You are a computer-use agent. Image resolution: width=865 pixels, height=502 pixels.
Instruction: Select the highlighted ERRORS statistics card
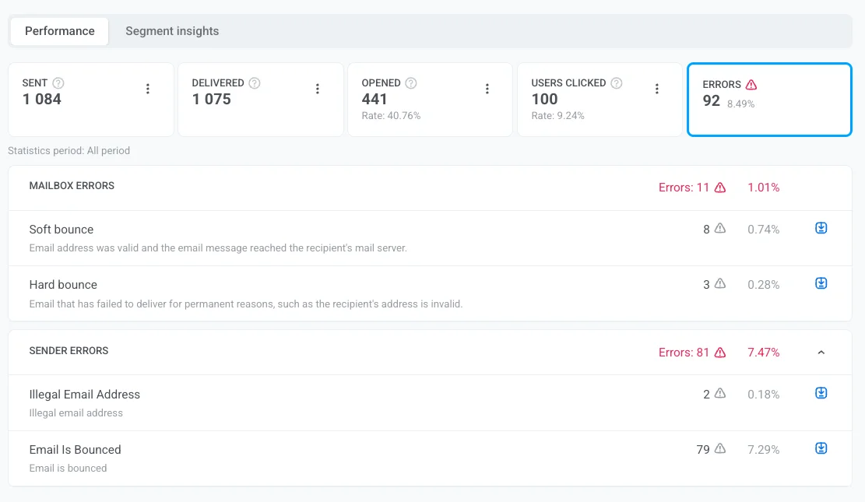point(768,100)
